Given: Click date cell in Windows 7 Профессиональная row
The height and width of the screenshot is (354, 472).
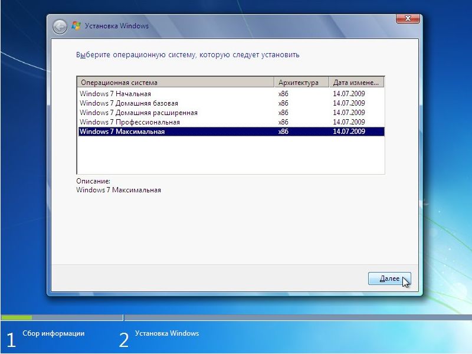Looking at the screenshot, I should click(349, 122).
